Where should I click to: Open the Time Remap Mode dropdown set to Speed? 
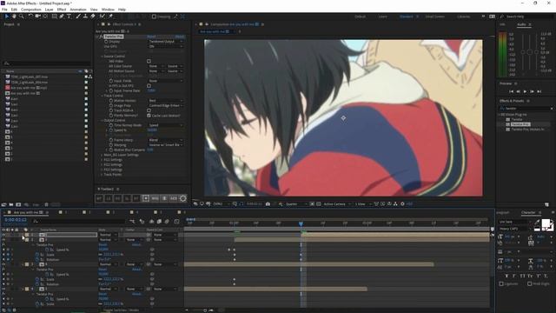pos(166,125)
